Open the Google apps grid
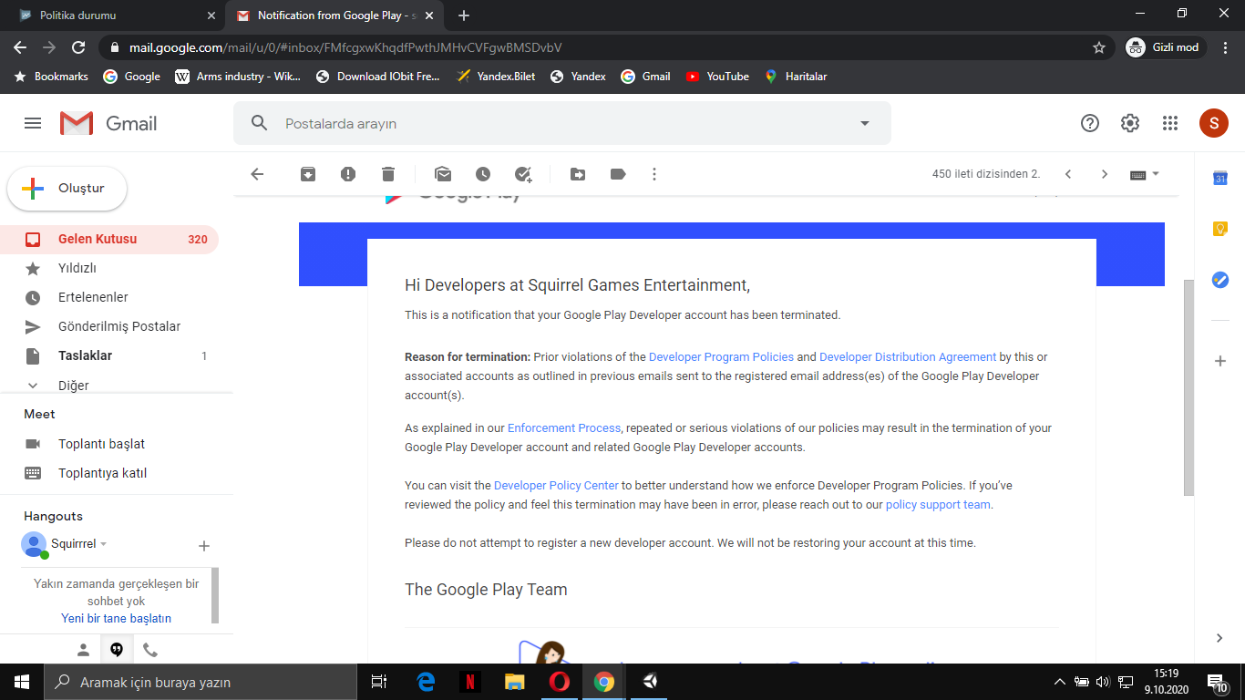Image resolution: width=1245 pixels, height=700 pixels. [1170, 123]
